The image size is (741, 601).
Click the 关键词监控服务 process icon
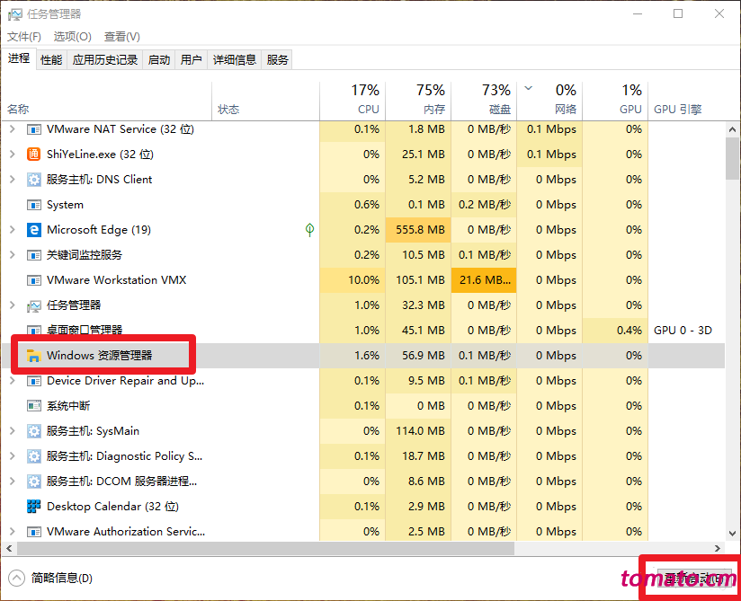point(33,255)
